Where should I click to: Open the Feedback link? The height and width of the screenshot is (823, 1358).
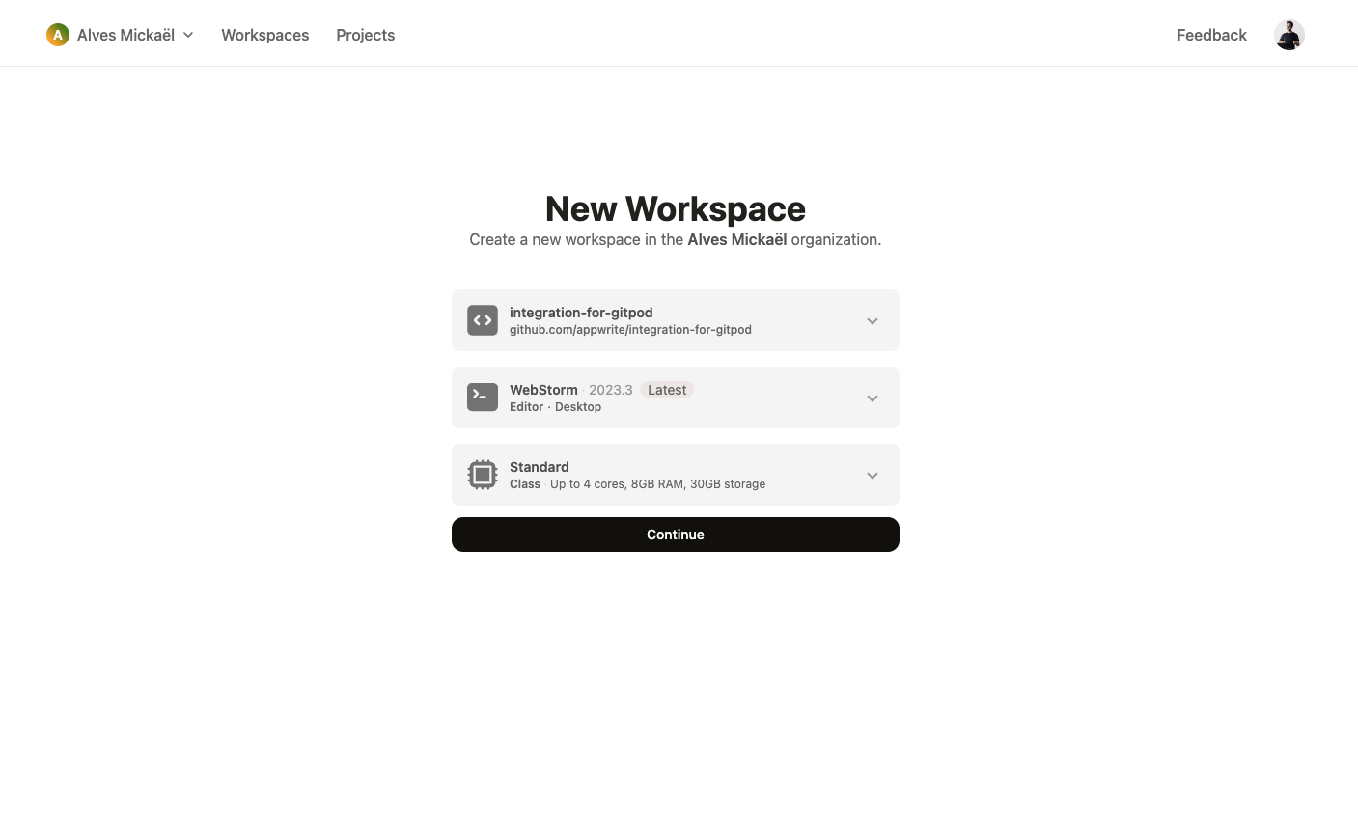[1211, 35]
